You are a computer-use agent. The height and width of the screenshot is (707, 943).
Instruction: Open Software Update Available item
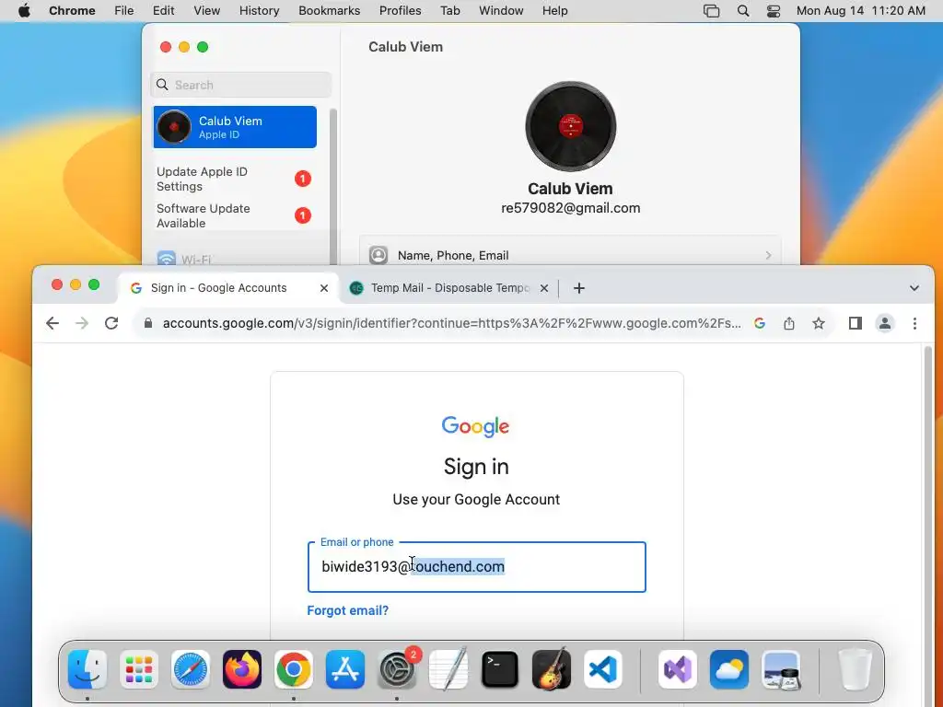click(x=233, y=215)
